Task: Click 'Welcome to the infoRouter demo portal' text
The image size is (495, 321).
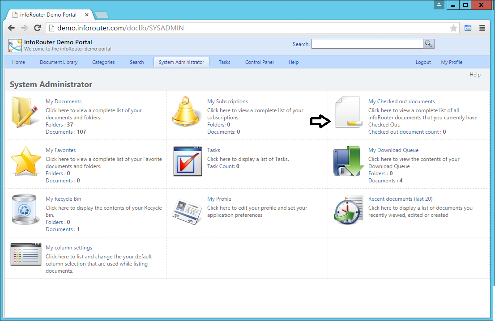Action: 68,49
